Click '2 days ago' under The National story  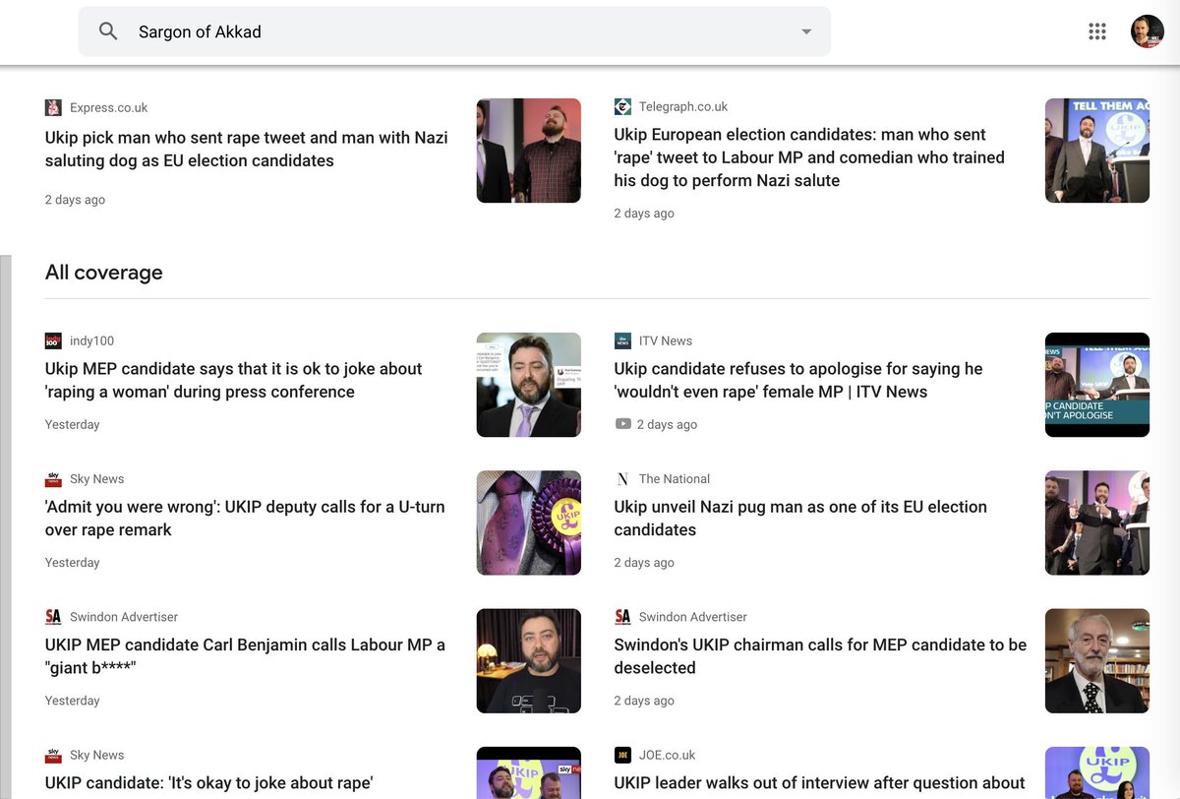[x=644, y=563]
